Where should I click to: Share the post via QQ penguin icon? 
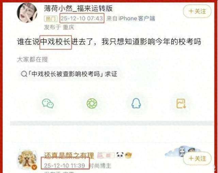[x=136, y=103]
